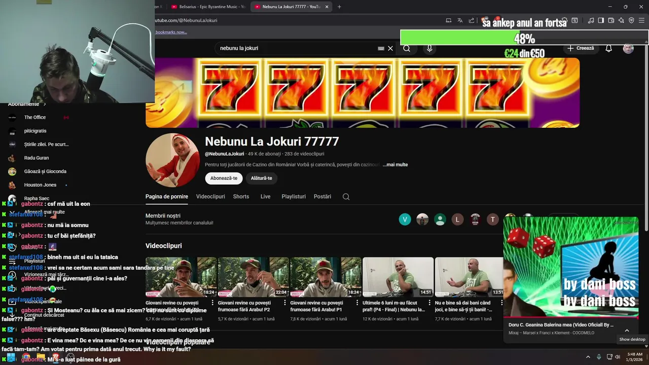Open the plain green person member avatar
The width and height of the screenshot is (649, 365).
[440, 220]
